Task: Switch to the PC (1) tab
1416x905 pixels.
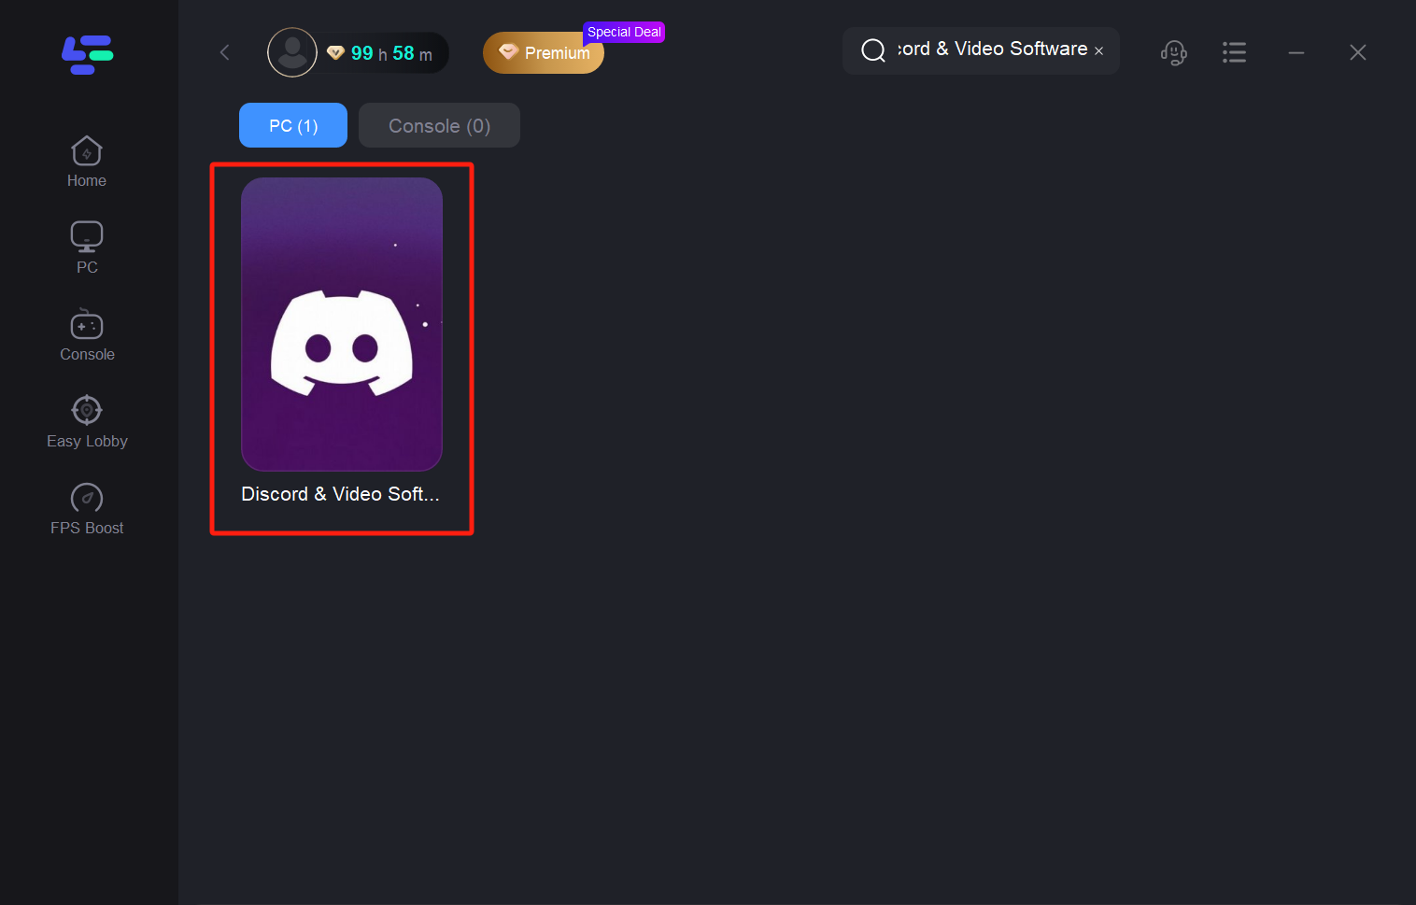Action: tap(293, 125)
